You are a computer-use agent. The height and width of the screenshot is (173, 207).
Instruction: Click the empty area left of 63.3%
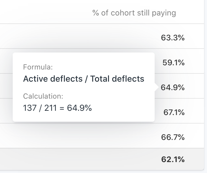point(76,38)
